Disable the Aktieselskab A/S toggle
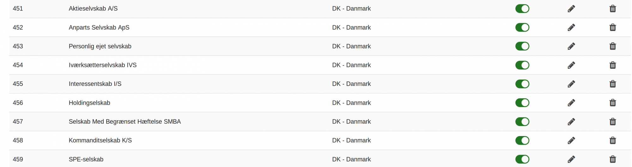 pos(522,9)
